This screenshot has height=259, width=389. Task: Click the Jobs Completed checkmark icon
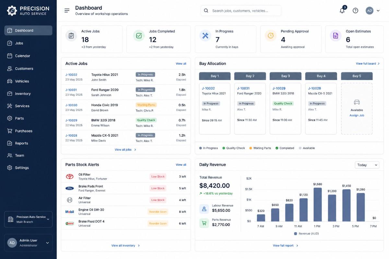pyautogui.click(x=139, y=36)
